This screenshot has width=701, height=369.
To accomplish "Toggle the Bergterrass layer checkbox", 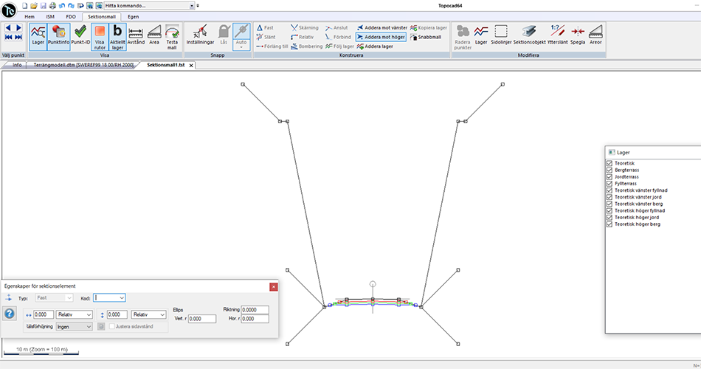I will click(610, 170).
